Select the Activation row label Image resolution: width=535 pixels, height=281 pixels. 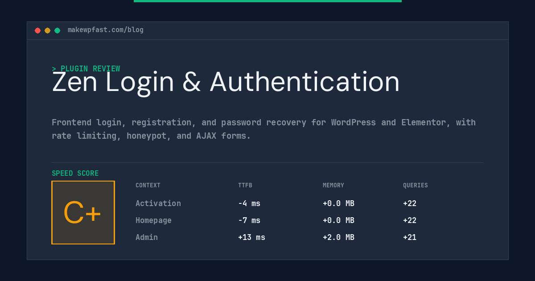tap(158, 203)
